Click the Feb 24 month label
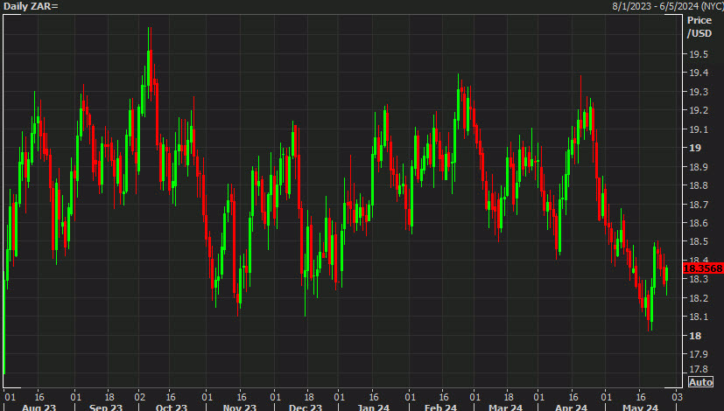This screenshot has width=724, height=411. click(x=440, y=408)
